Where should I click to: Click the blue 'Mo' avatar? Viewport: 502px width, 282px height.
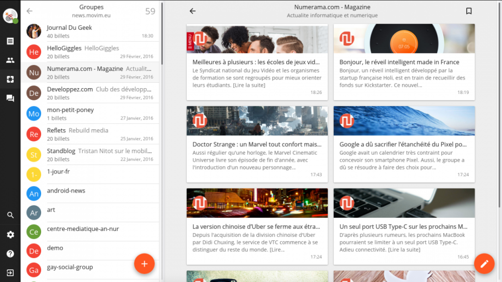pos(34,114)
